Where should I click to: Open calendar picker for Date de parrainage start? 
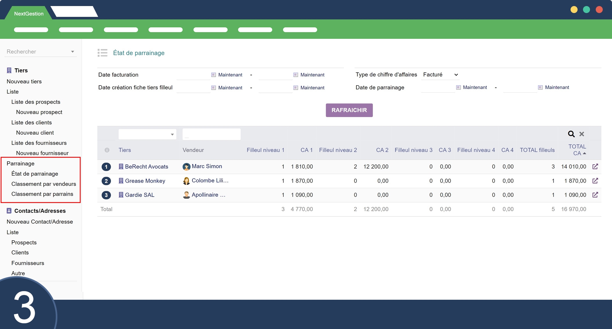coord(458,87)
